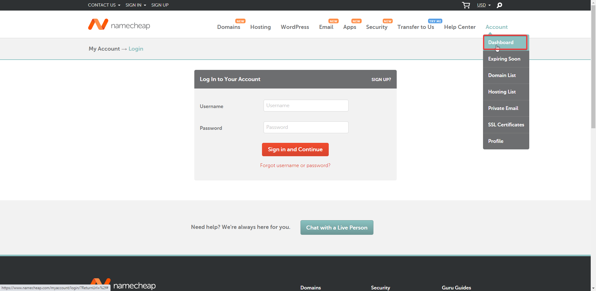
Task: Open the Domains menu
Action: 229,27
